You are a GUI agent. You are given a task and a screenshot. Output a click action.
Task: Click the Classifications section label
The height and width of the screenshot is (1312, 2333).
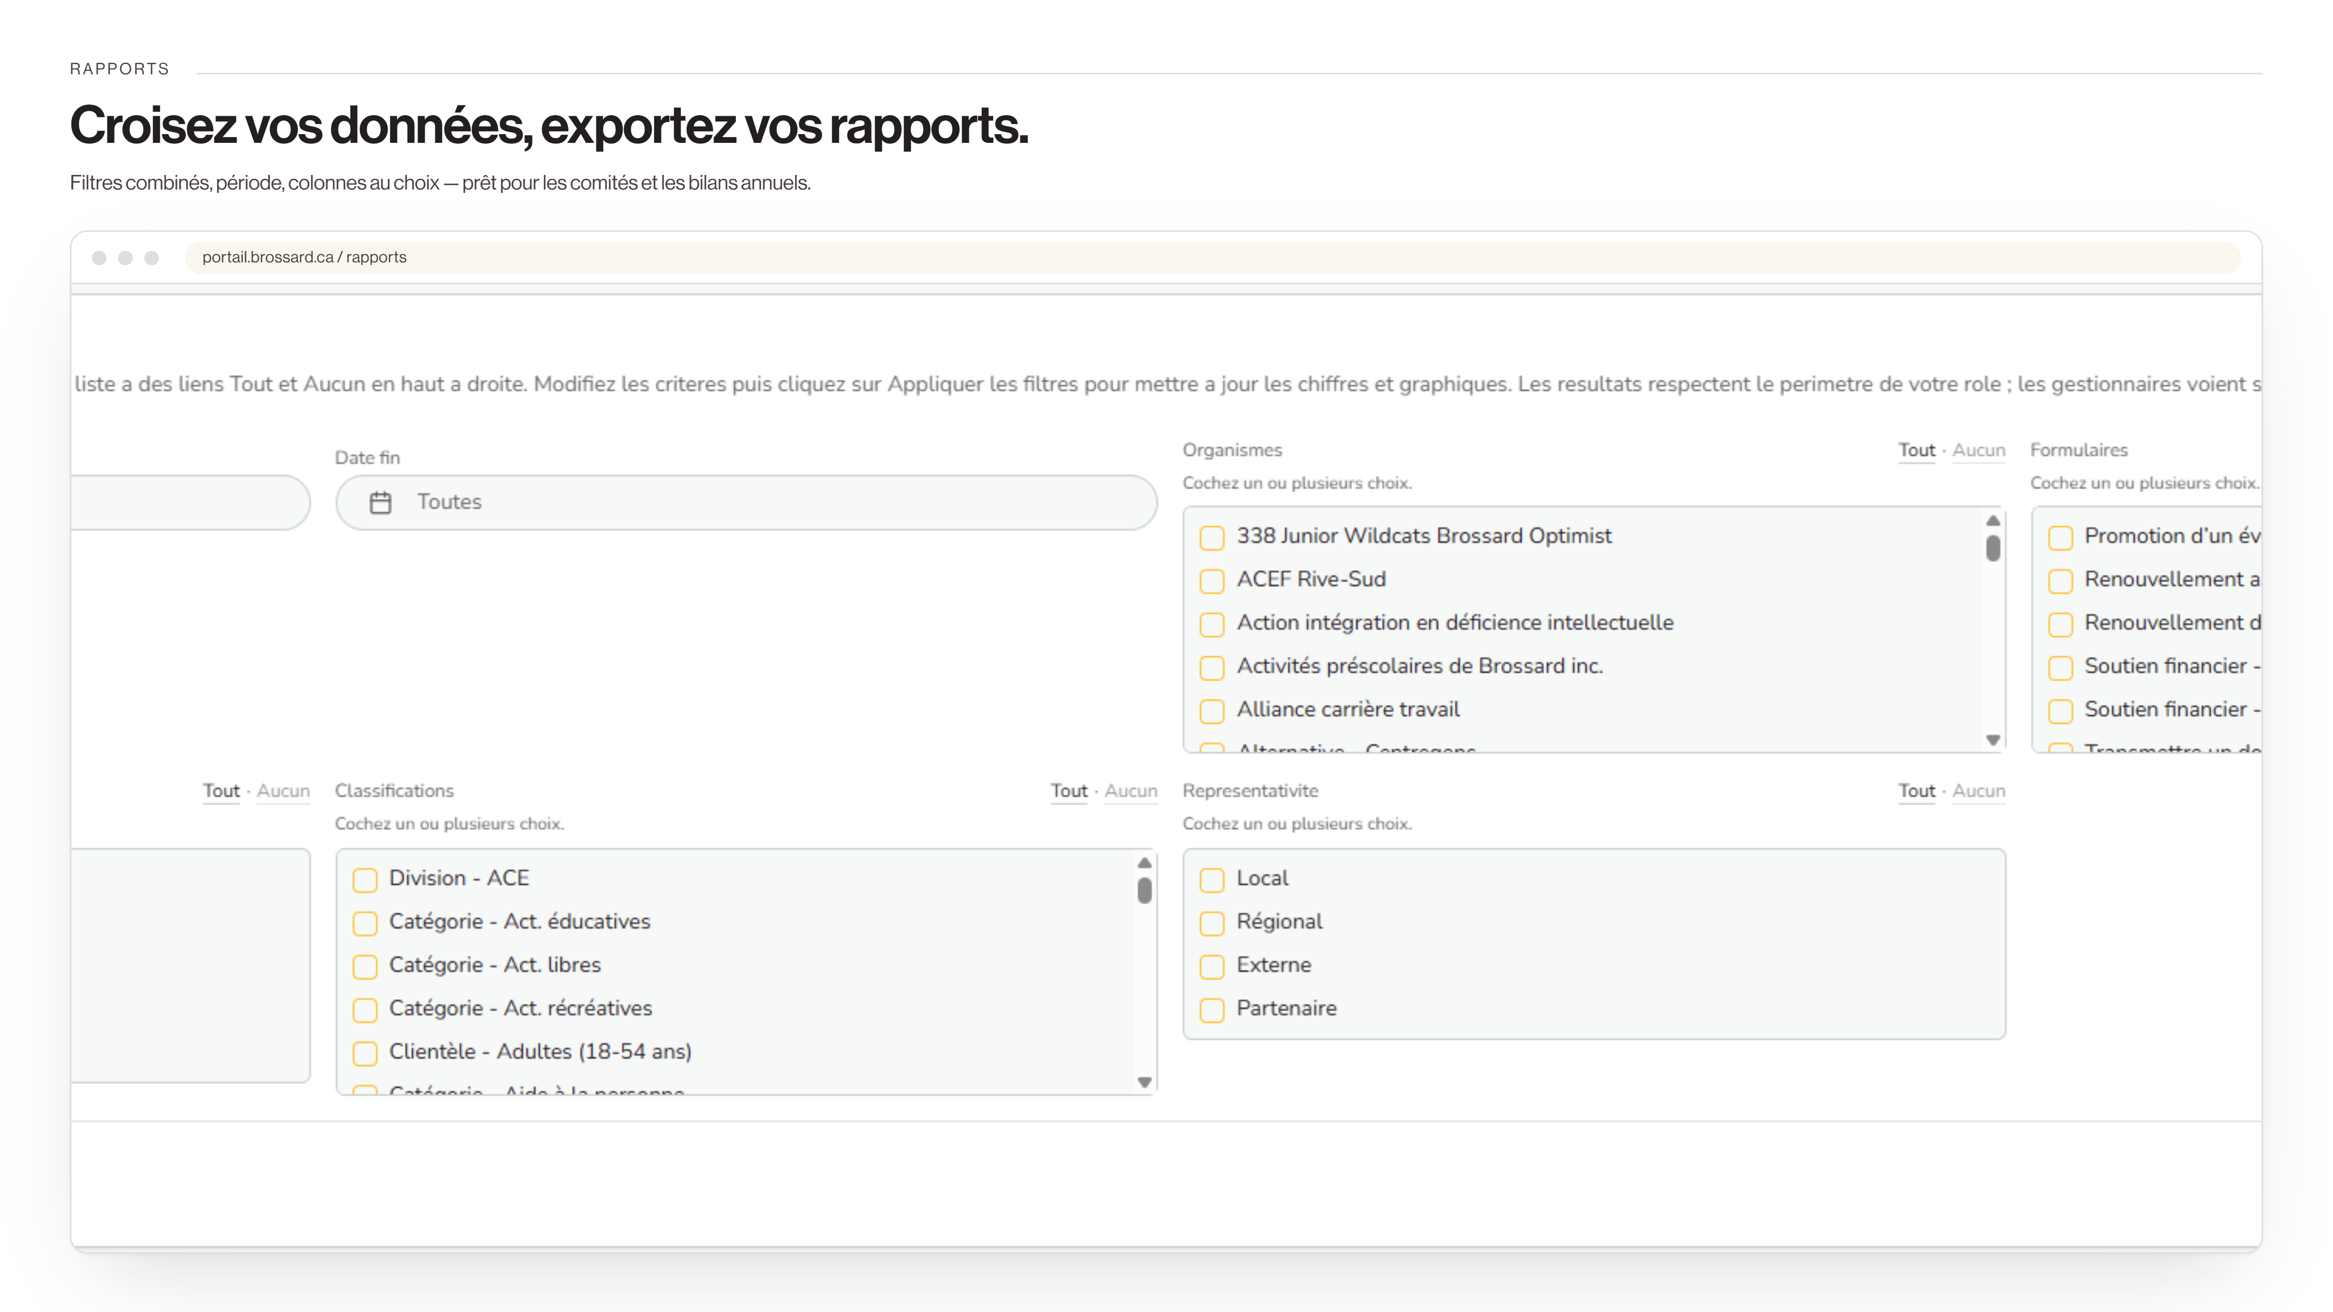coord(394,791)
